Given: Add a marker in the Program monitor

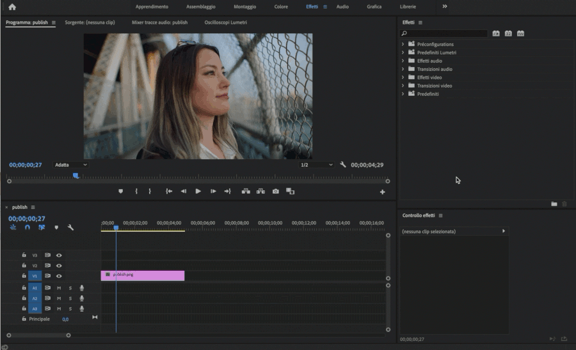Looking at the screenshot, I should click(x=120, y=191).
